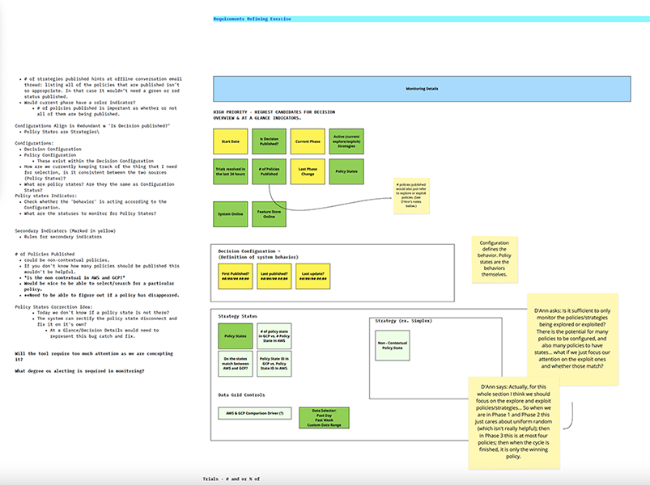Image resolution: width=650 pixels, height=485 pixels.
Task: Select the Start Date indicator tile
Action: [x=231, y=141]
